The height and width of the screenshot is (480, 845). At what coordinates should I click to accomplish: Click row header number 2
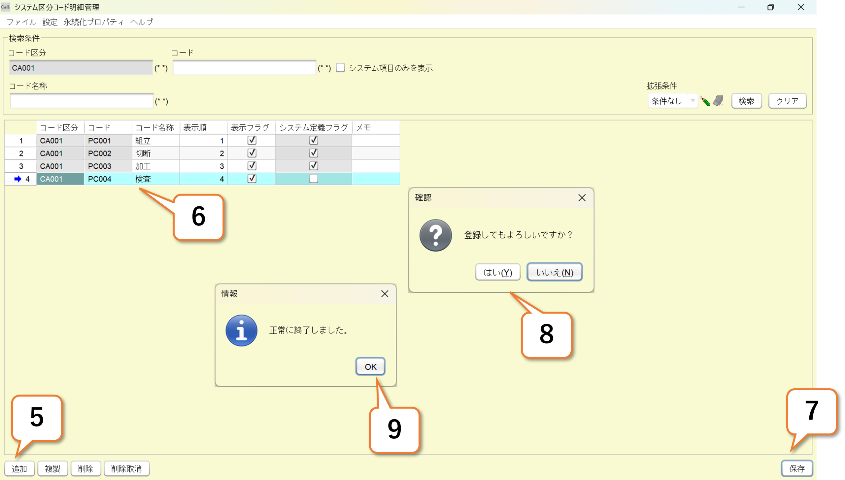tap(20, 154)
